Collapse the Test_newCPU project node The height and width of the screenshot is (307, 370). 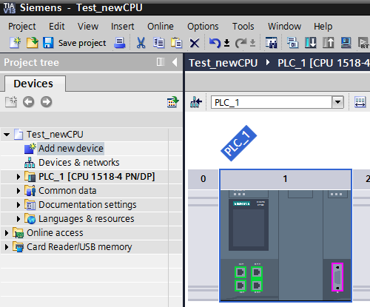(7, 135)
